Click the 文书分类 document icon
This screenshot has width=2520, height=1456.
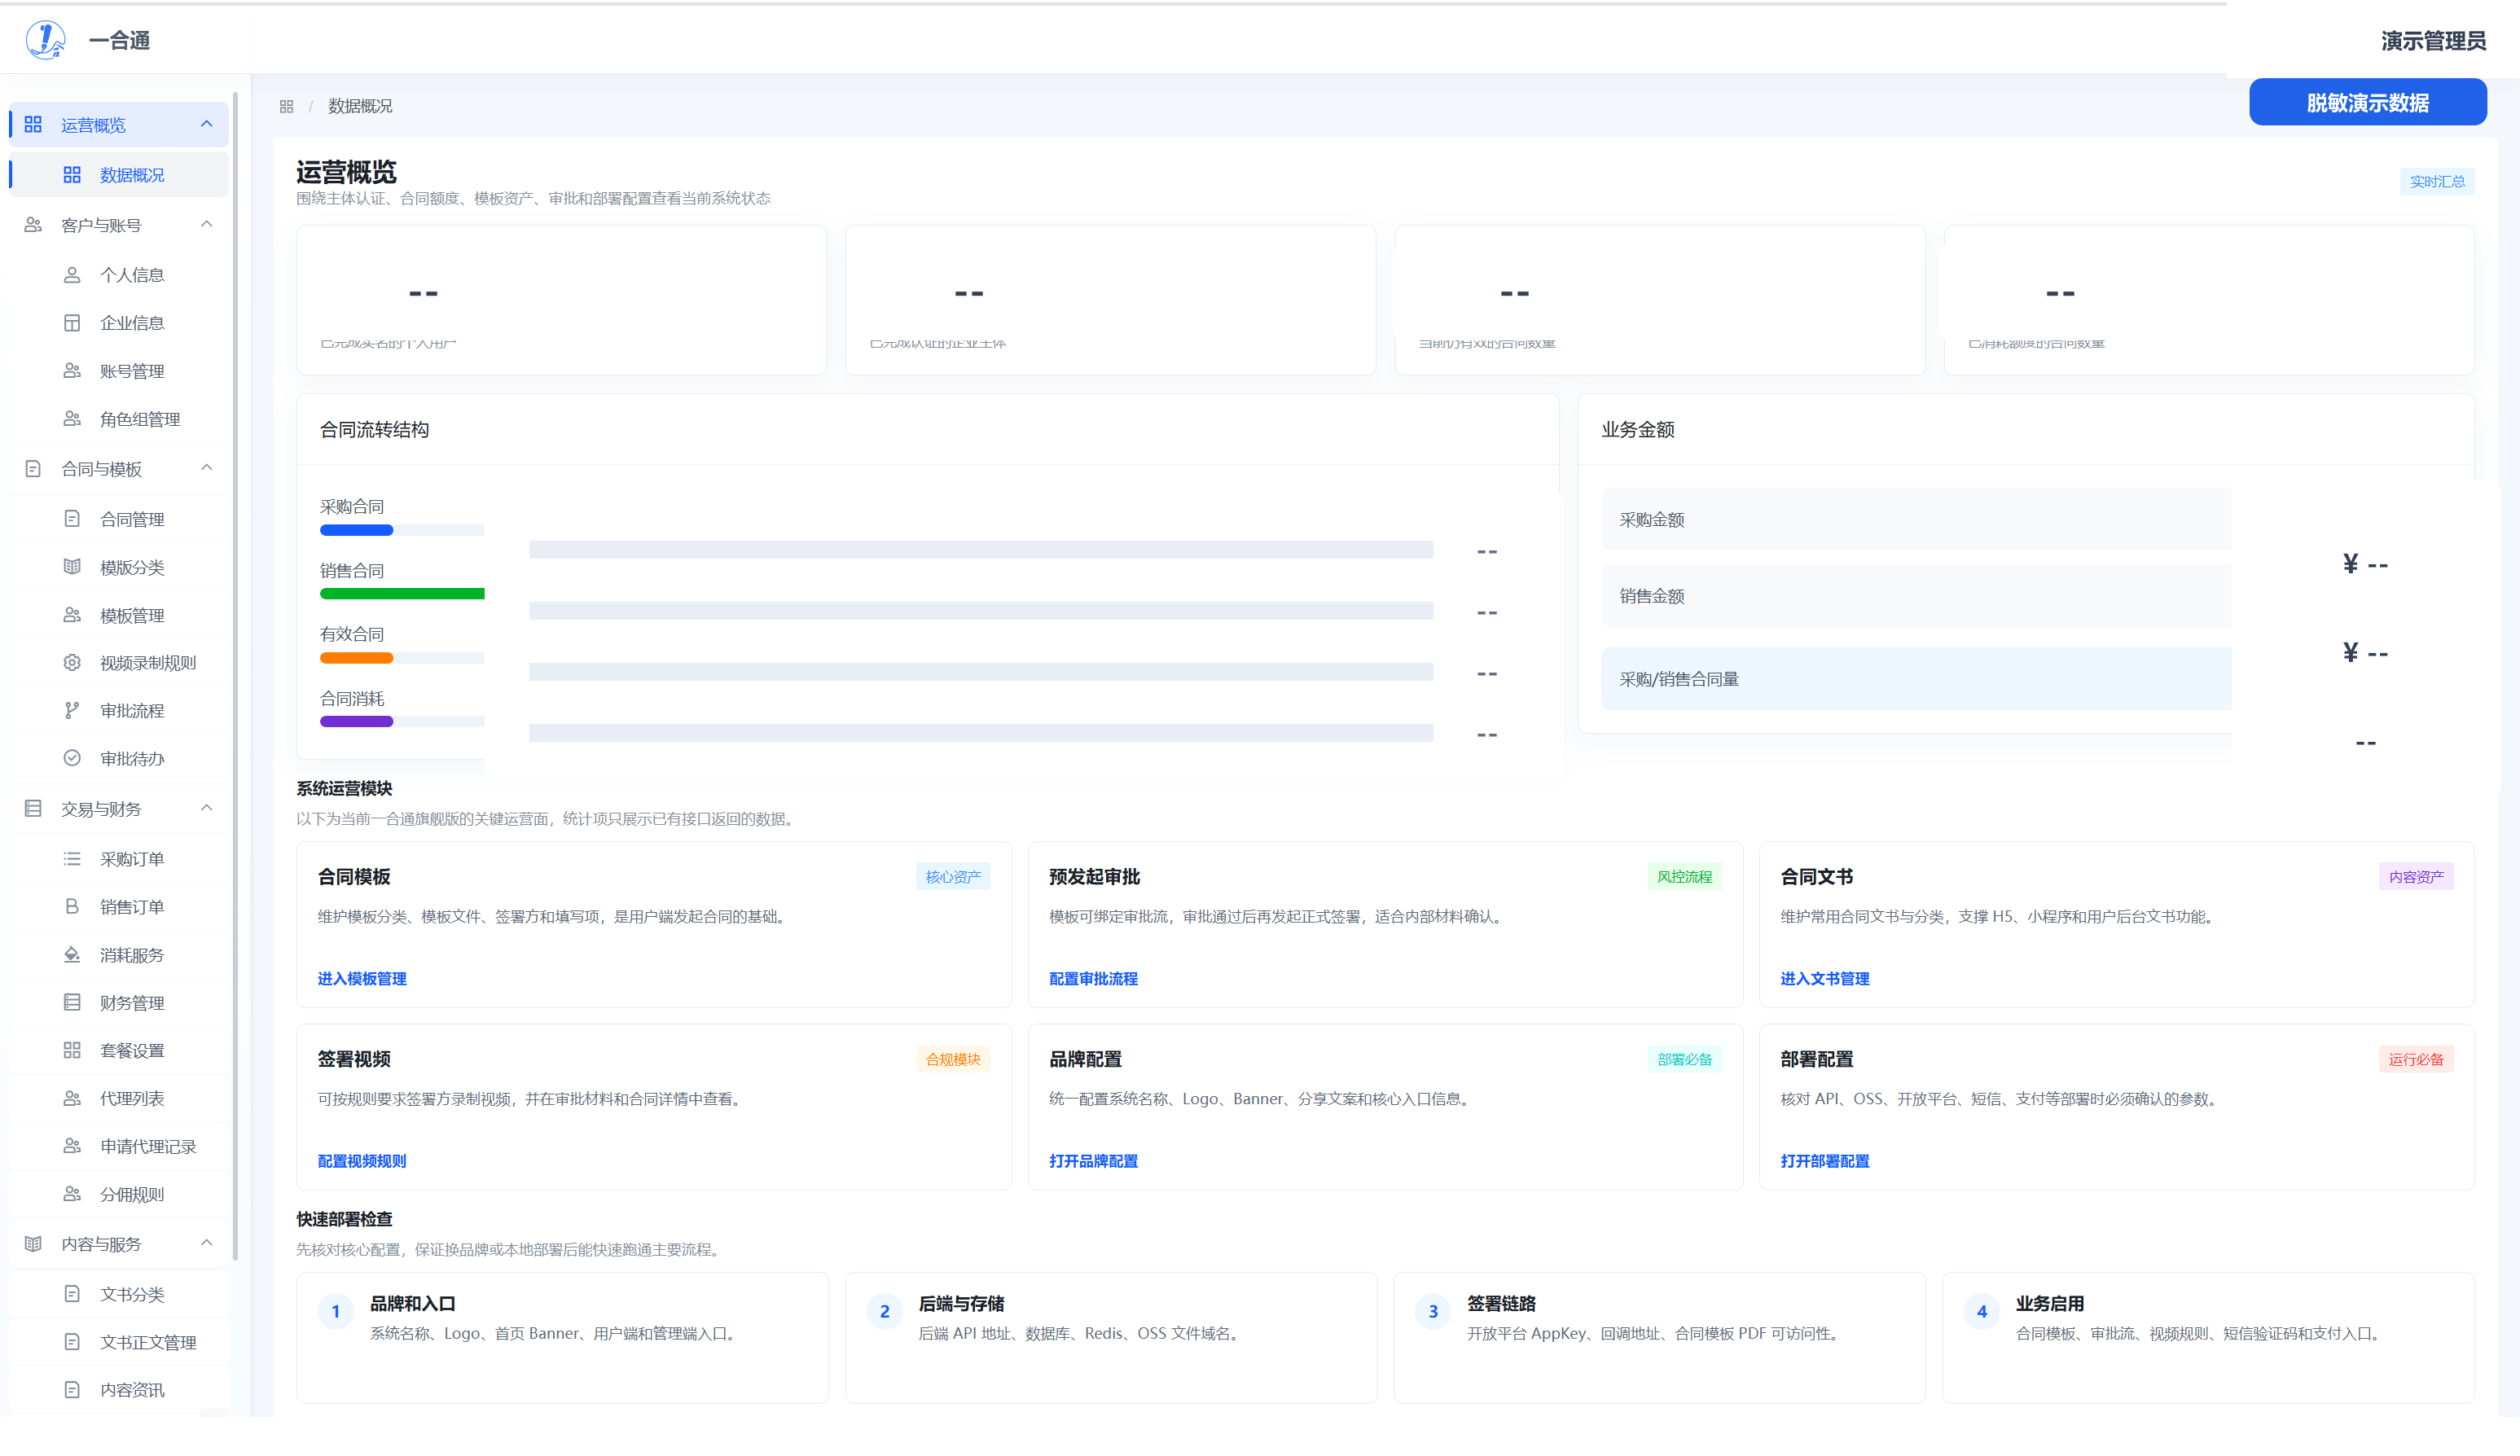72,1295
